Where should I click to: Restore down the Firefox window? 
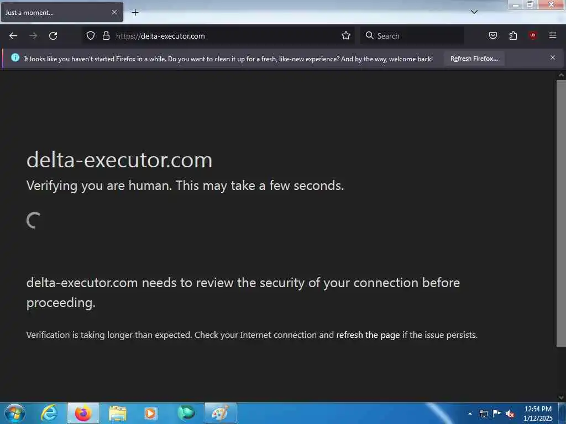pyautogui.click(x=530, y=4)
